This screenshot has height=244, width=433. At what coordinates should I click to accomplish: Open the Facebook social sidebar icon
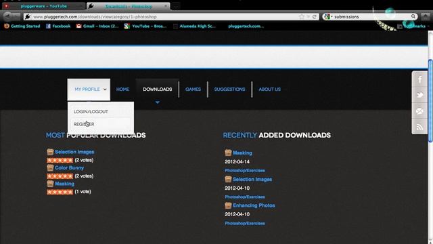(x=419, y=80)
